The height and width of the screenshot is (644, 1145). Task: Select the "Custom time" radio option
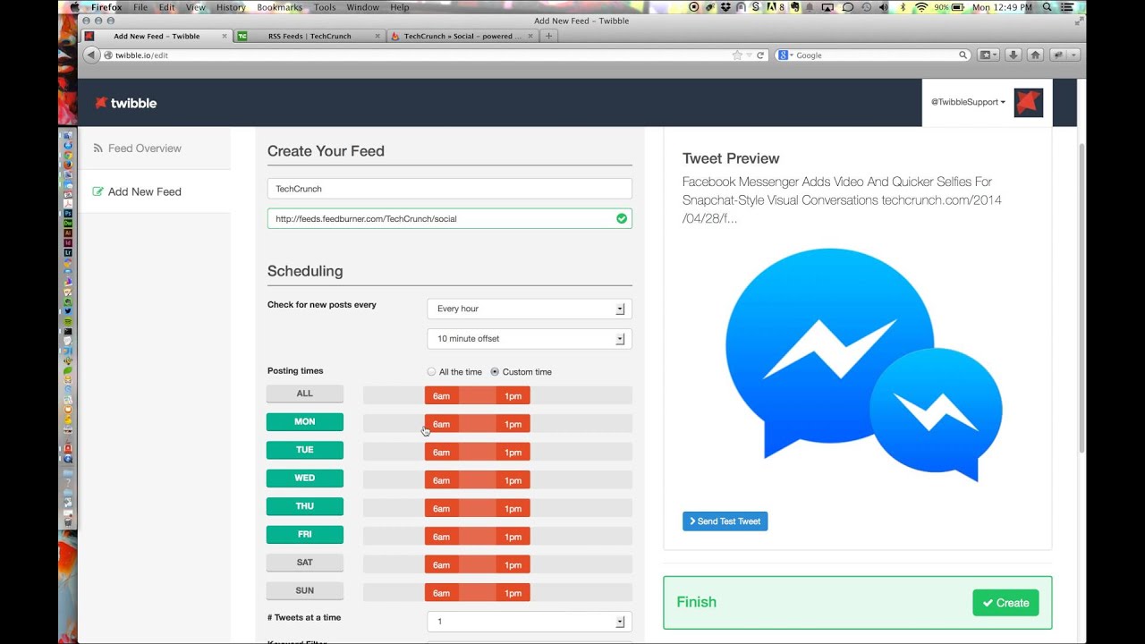click(495, 372)
